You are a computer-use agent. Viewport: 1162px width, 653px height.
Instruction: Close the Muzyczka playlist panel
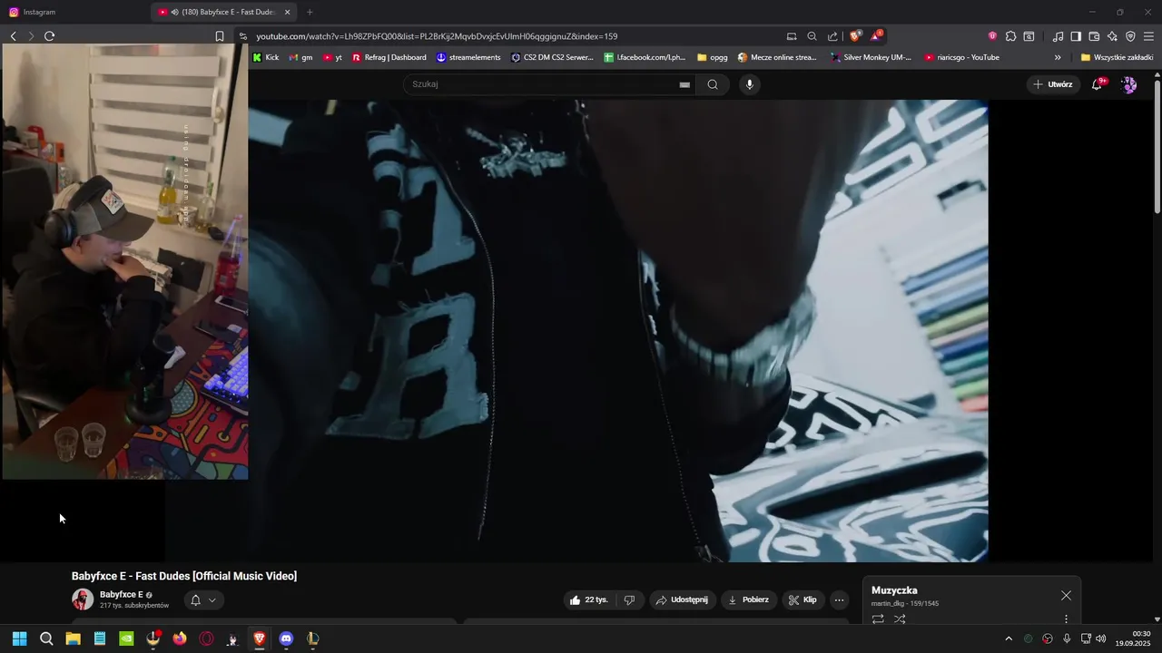click(1066, 596)
